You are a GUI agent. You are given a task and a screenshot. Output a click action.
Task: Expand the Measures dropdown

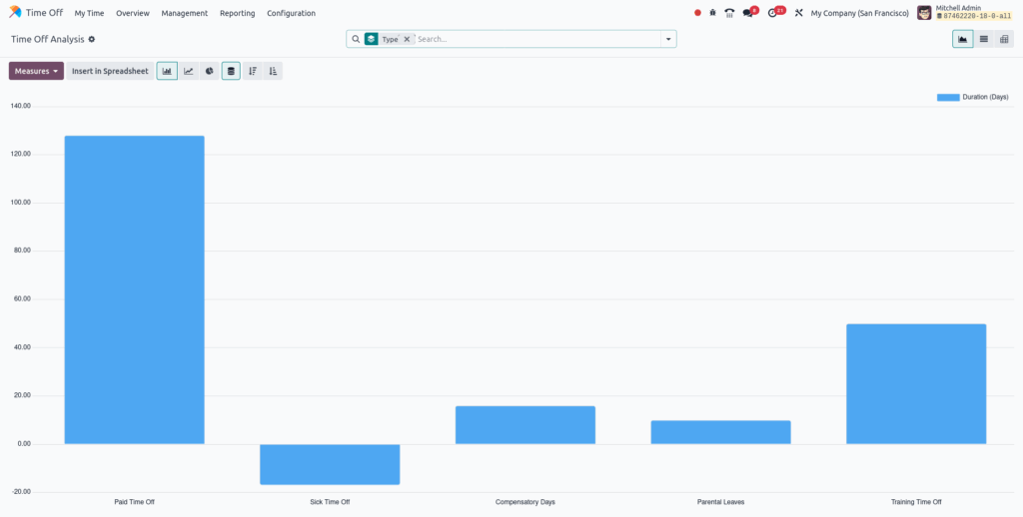(x=36, y=71)
